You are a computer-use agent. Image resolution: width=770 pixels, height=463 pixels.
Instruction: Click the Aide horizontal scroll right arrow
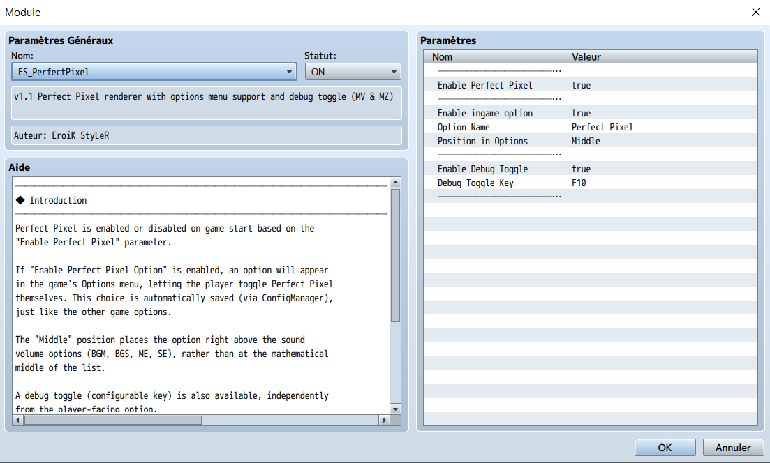point(385,420)
